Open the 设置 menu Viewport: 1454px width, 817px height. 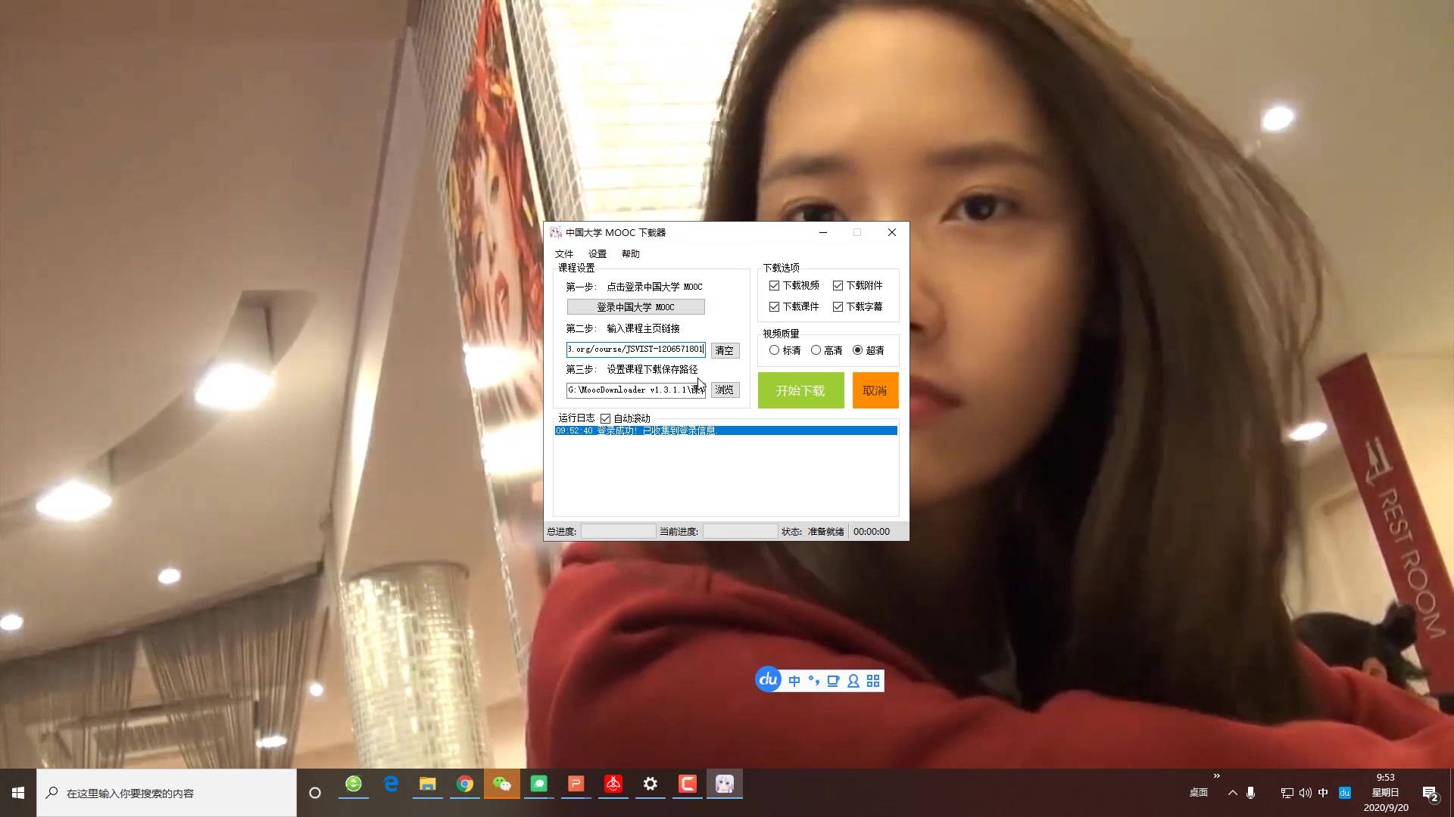pos(598,254)
